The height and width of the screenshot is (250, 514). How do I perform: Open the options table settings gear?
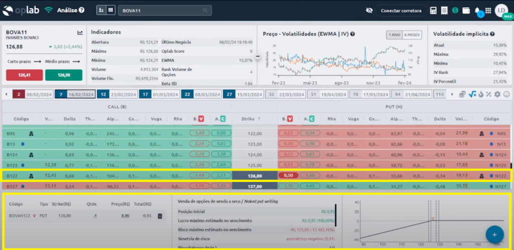pos(497,94)
